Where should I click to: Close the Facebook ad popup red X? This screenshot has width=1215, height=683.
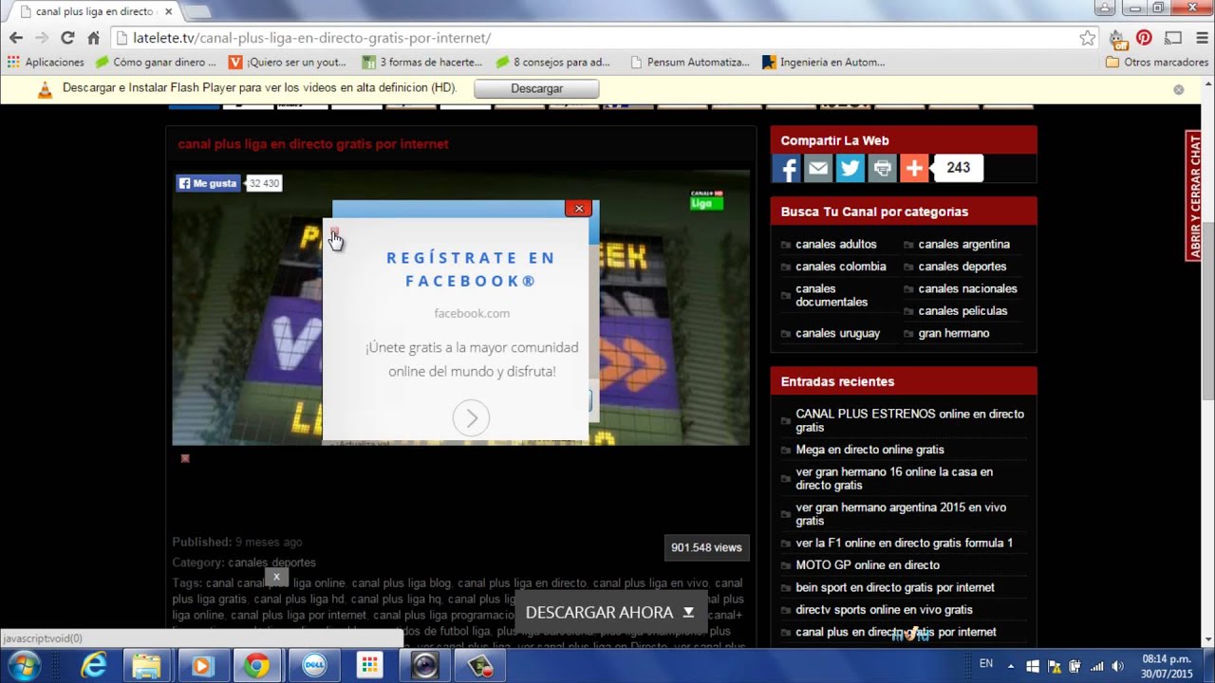578,209
